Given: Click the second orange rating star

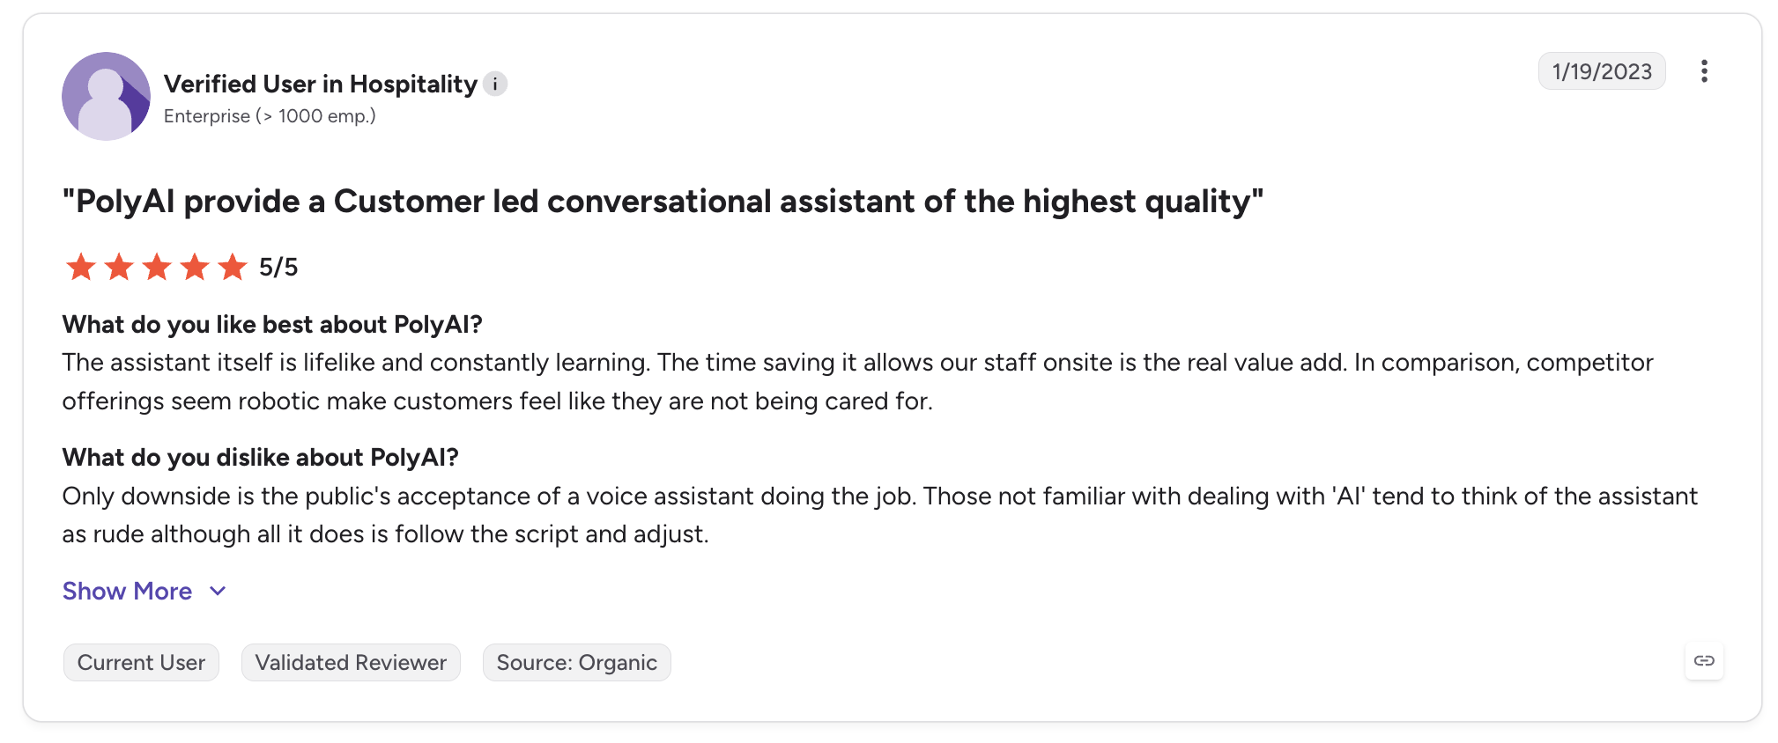Looking at the screenshot, I should [x=119, y=267].
